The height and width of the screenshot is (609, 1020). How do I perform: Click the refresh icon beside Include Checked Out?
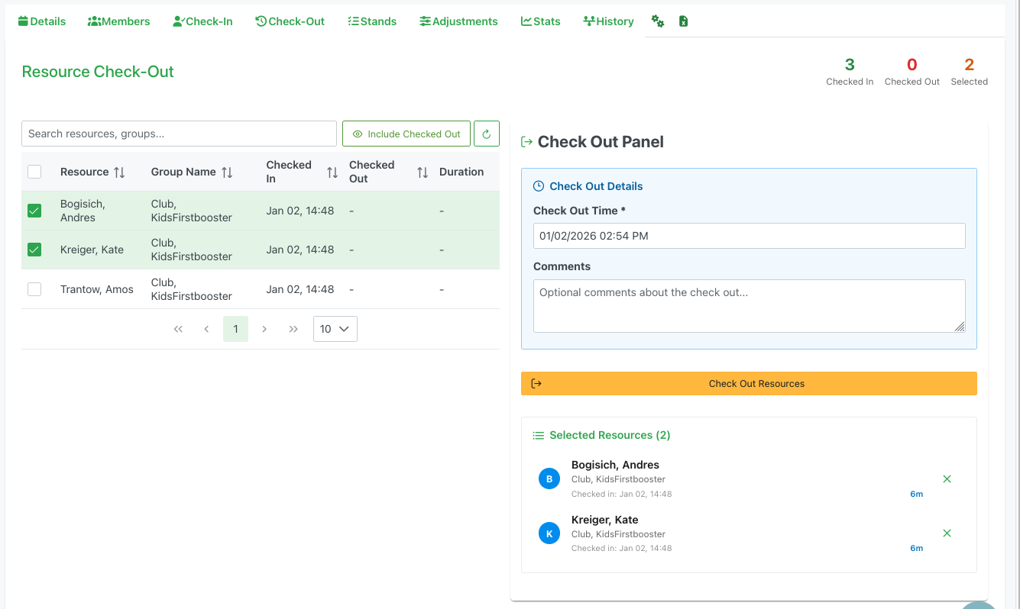tap(487, 134)
